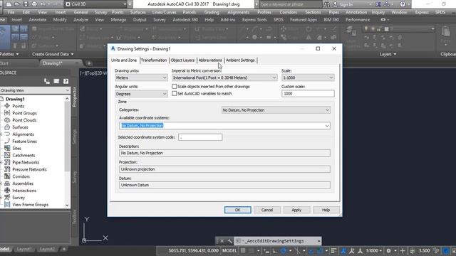Open the Surfaces menu
The height and width of the screenshot is (256, 456).
tap(138, 12)
